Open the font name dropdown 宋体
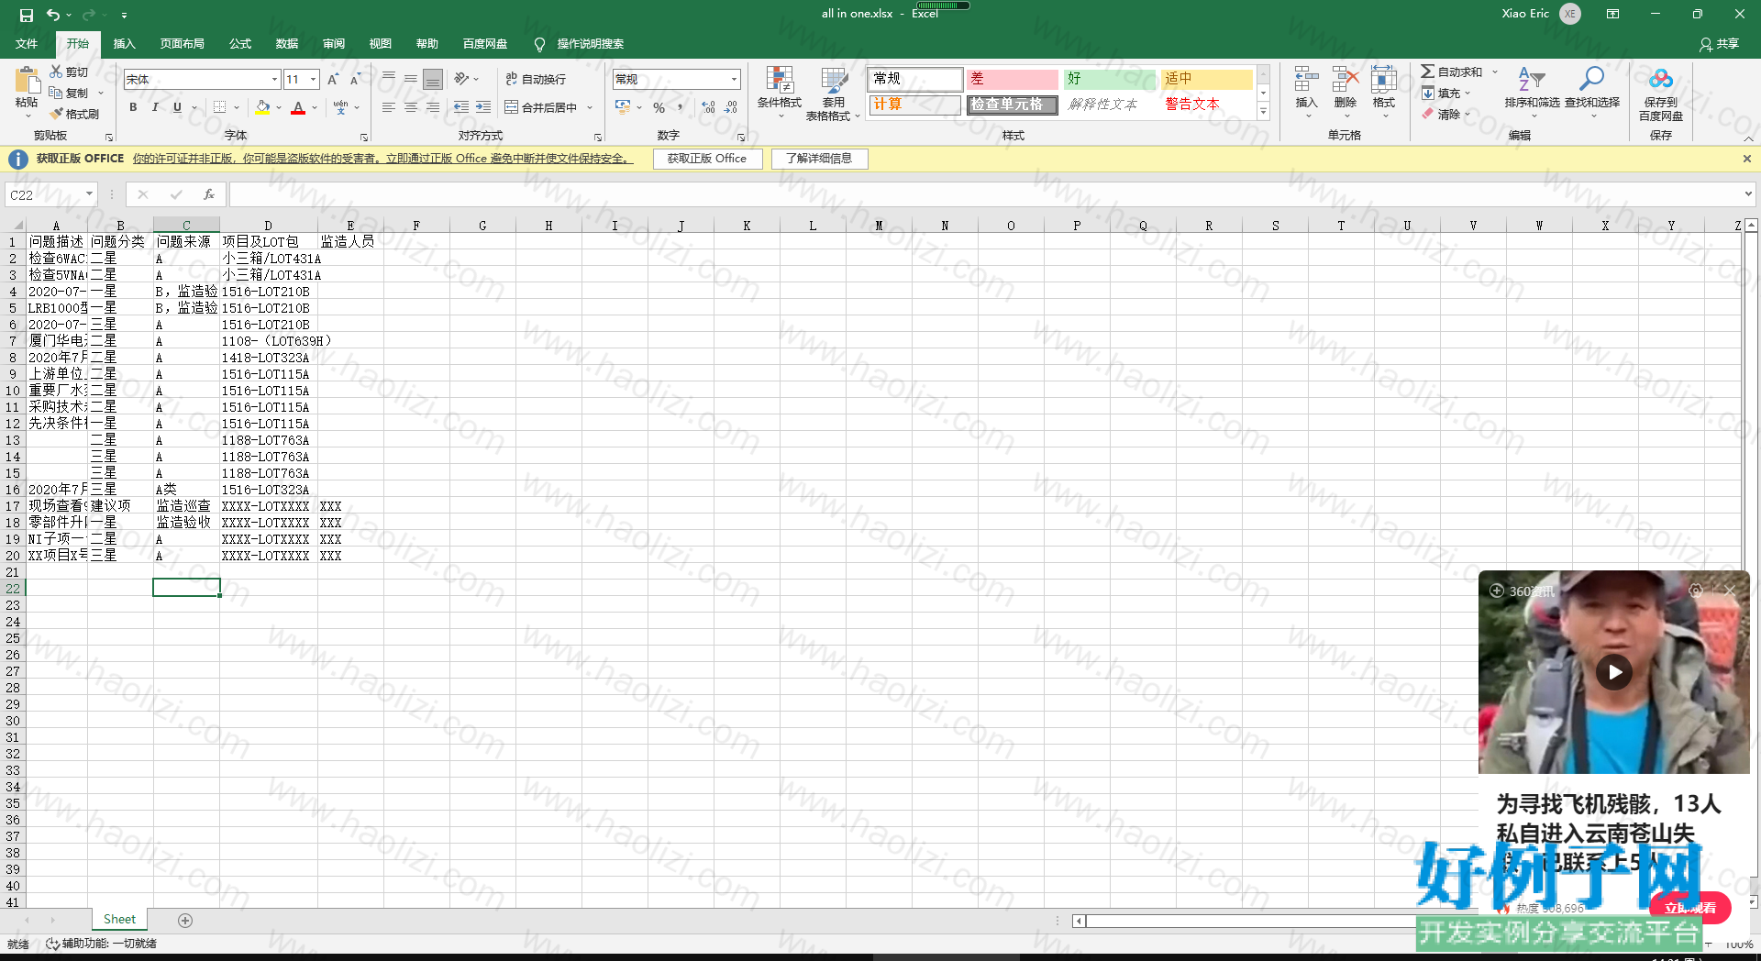Screen dimensions: 1761x961 pos(274,80)
